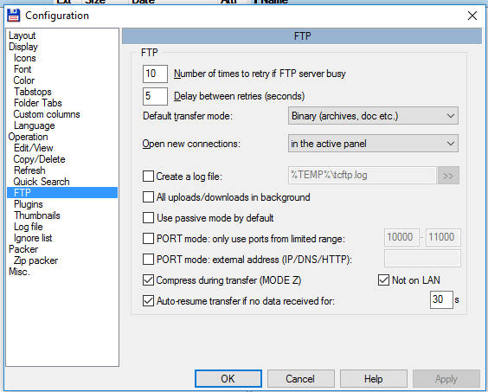Select Custom columns entry
488x392 pixels.
point(47,114)
